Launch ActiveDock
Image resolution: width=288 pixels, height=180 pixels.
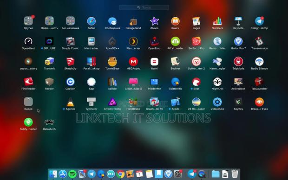(238, 82)
